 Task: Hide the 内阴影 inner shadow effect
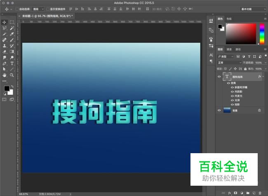point(232,92)
